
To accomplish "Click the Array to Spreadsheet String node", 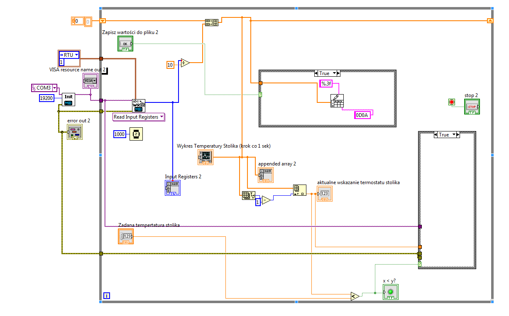I will tap(337, 101).
